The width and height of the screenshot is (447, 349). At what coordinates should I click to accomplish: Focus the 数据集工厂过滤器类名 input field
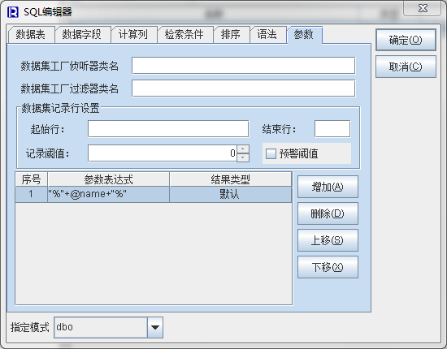pos(244,88)
